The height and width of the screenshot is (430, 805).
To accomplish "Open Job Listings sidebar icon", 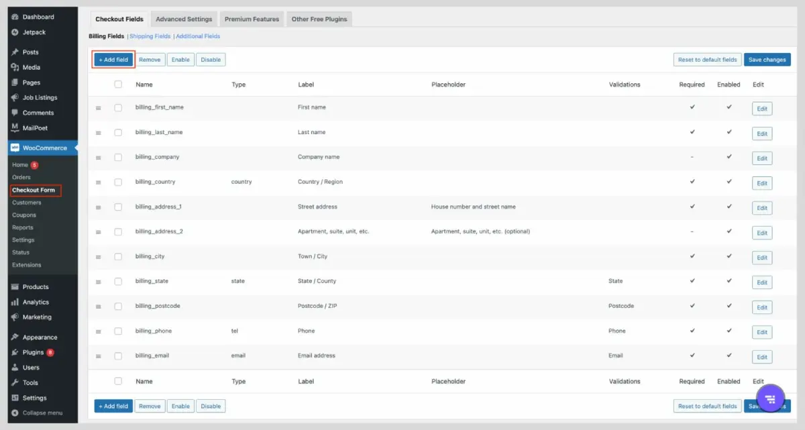I will coord(15,98).
